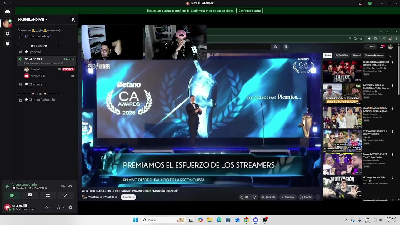This screenshot has width=400, height=225.
Task: Dislike the video with thumbs-down
Action: (254, 197)
